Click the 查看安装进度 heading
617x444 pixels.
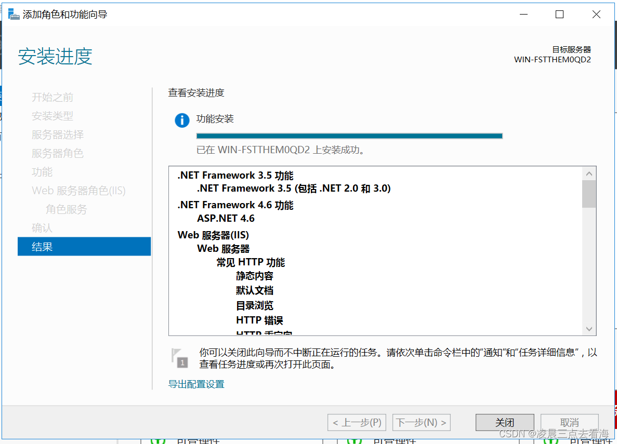tap(196, 93)
